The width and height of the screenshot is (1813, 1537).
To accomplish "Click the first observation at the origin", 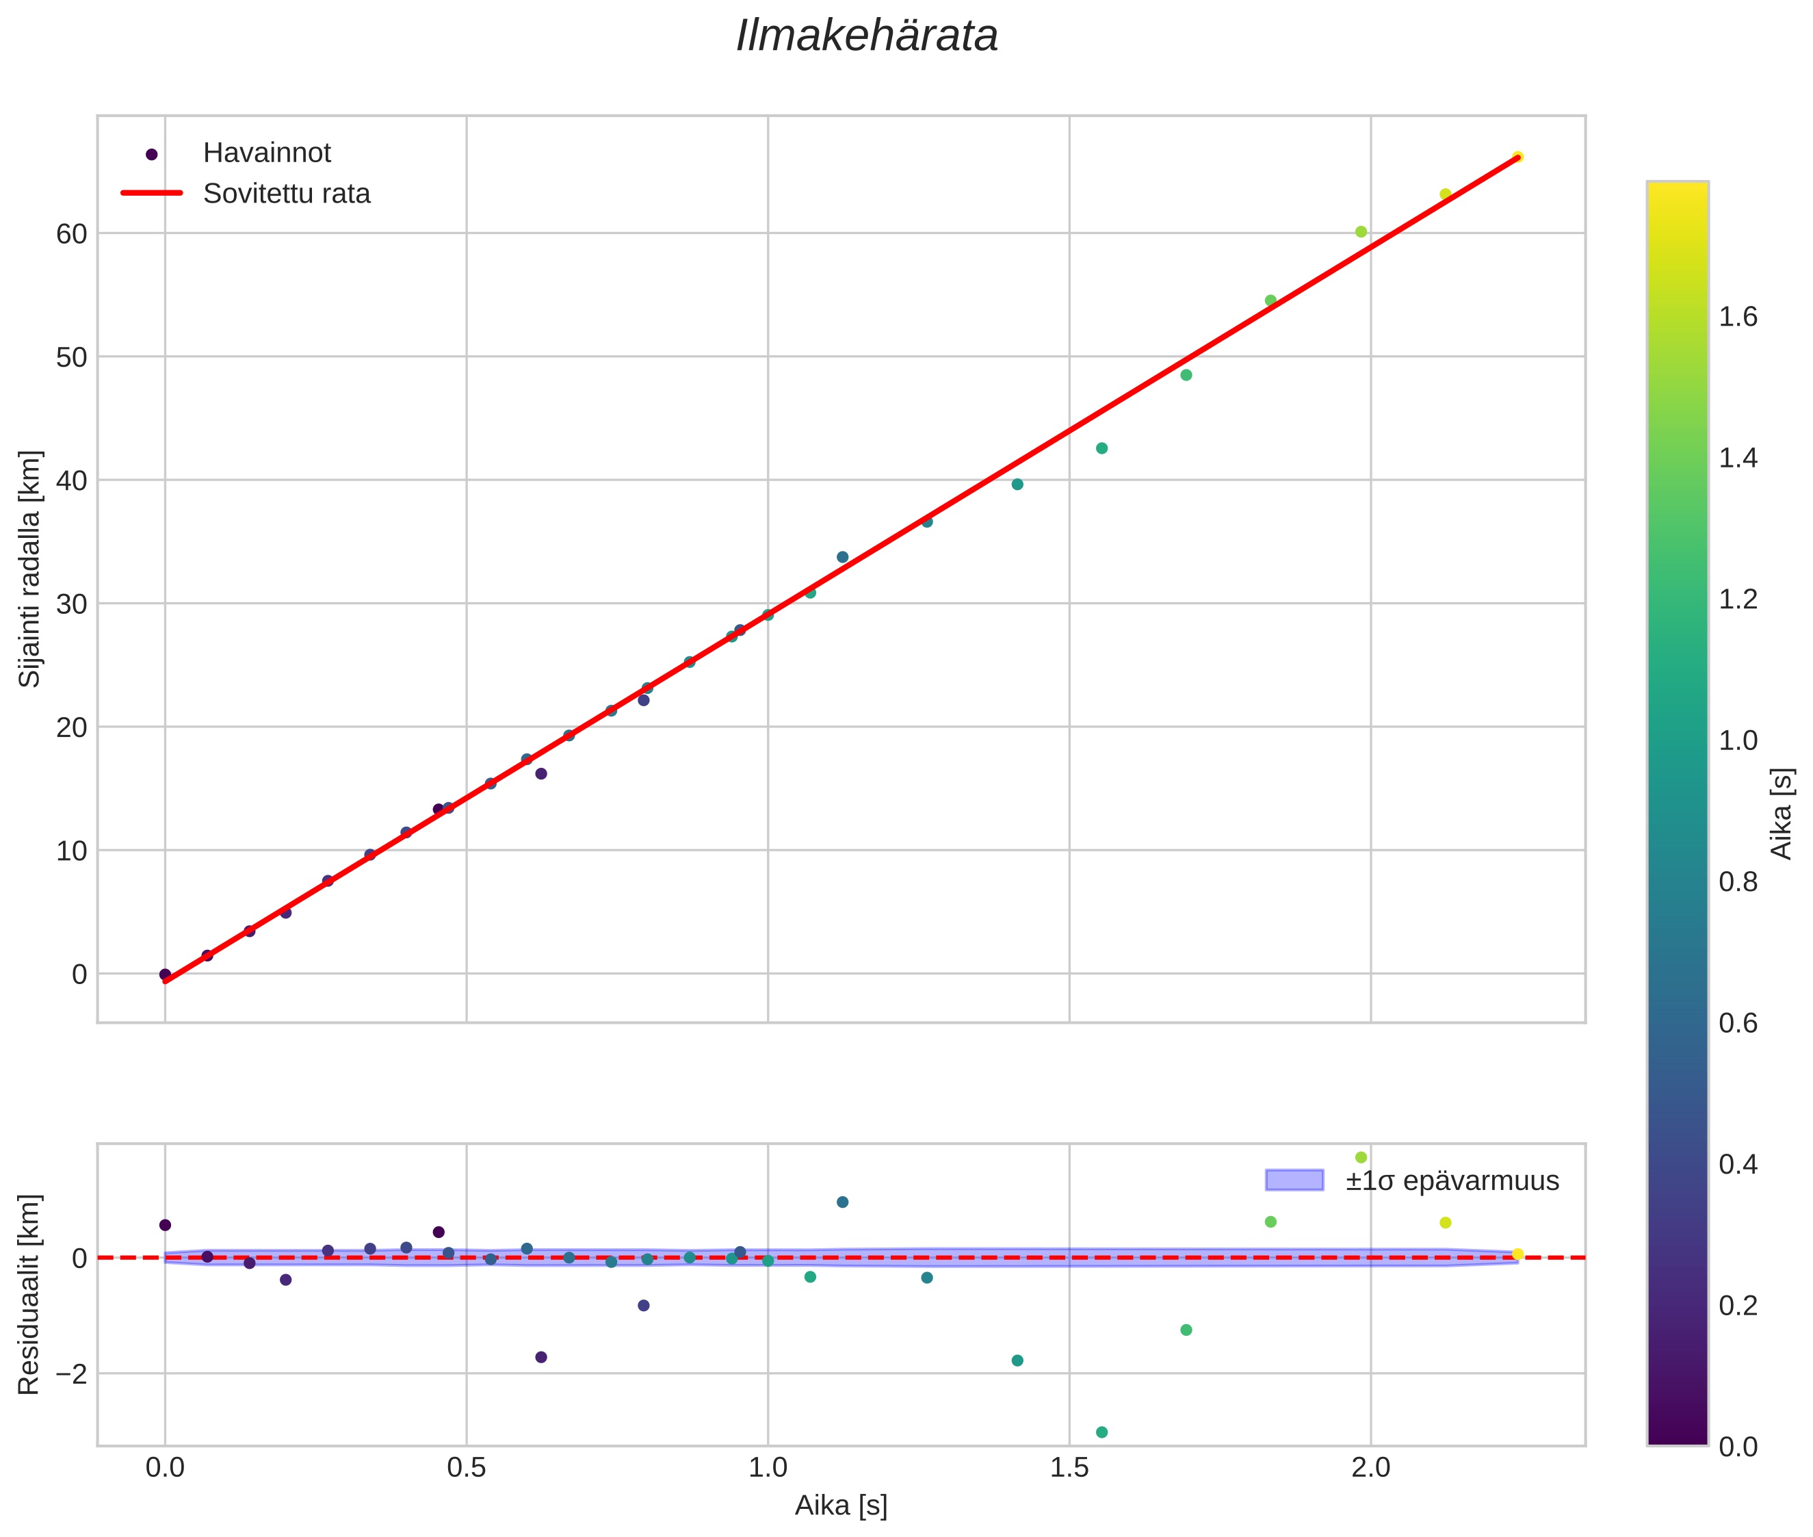I will pyautogui.click(x=165, y=974).
